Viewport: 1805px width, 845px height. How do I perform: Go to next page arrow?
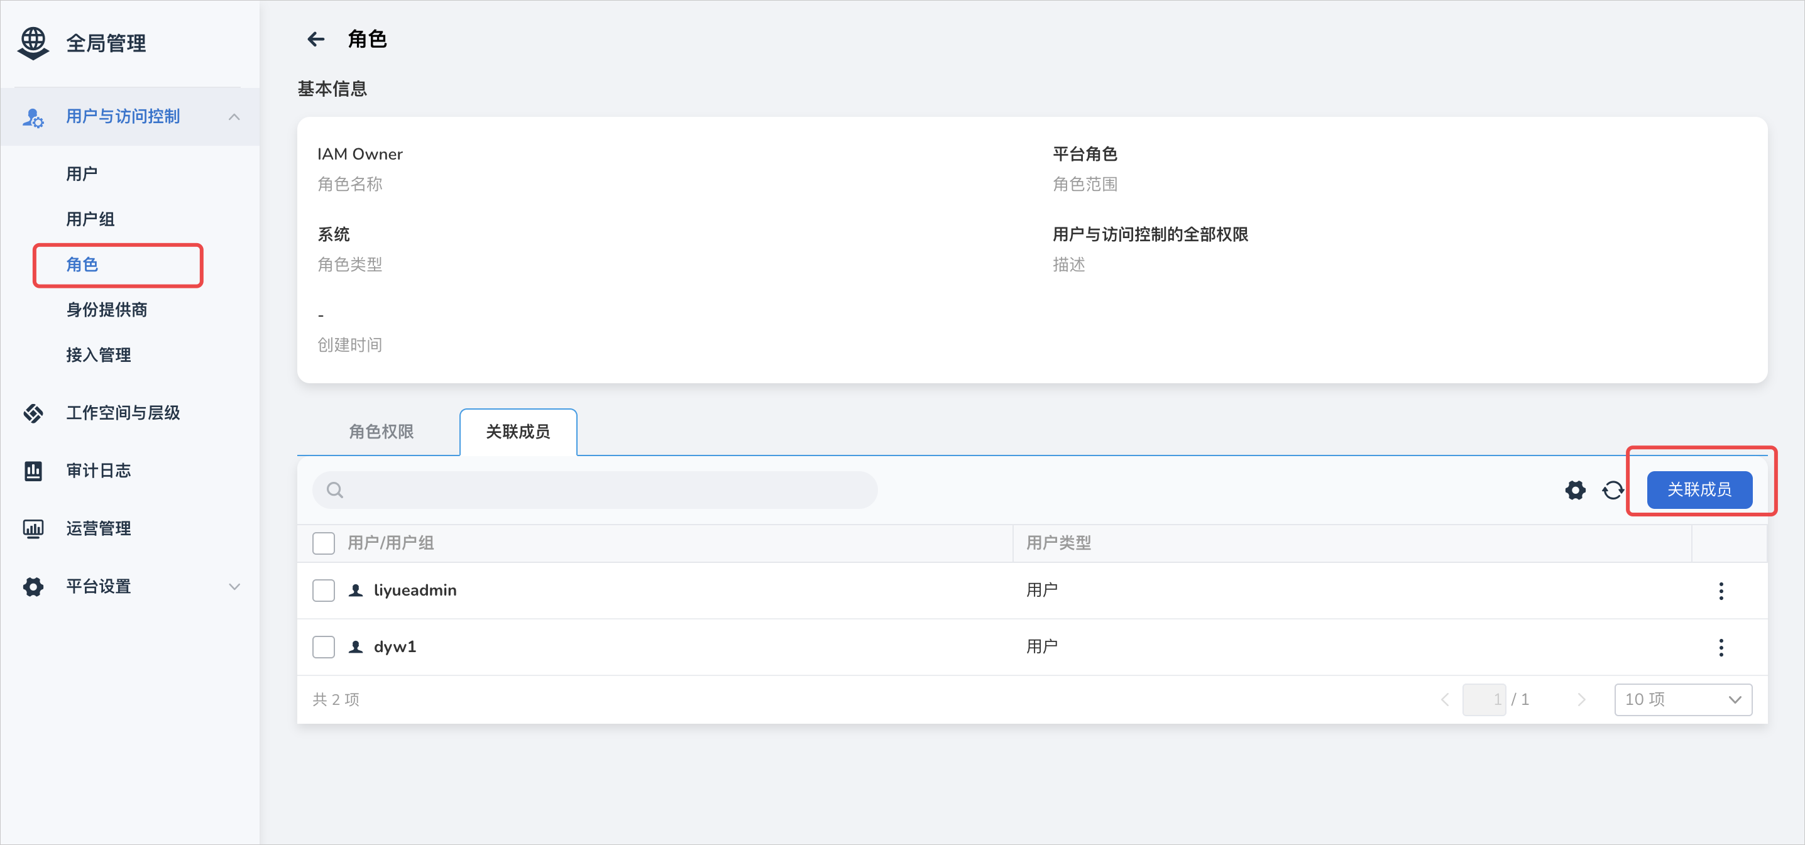tap(1581, 699)
